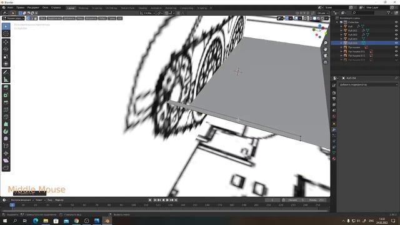The image size is (400, 225).
Task: Hide Collection with its eye icon
Action: pyautogui.click(x=396, y=22)
